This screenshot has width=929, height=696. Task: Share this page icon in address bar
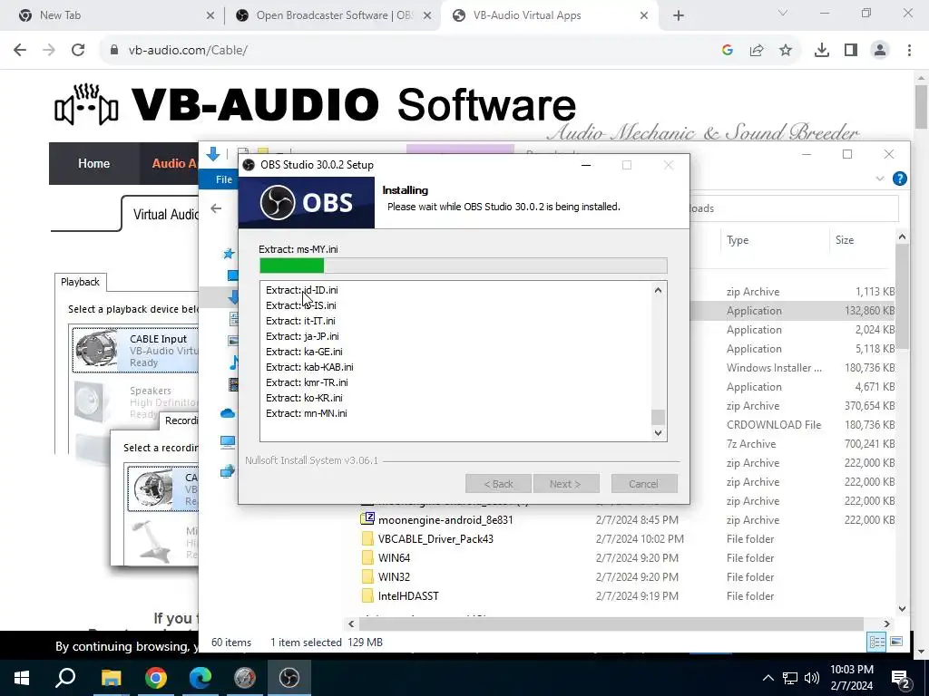[757, 51]
